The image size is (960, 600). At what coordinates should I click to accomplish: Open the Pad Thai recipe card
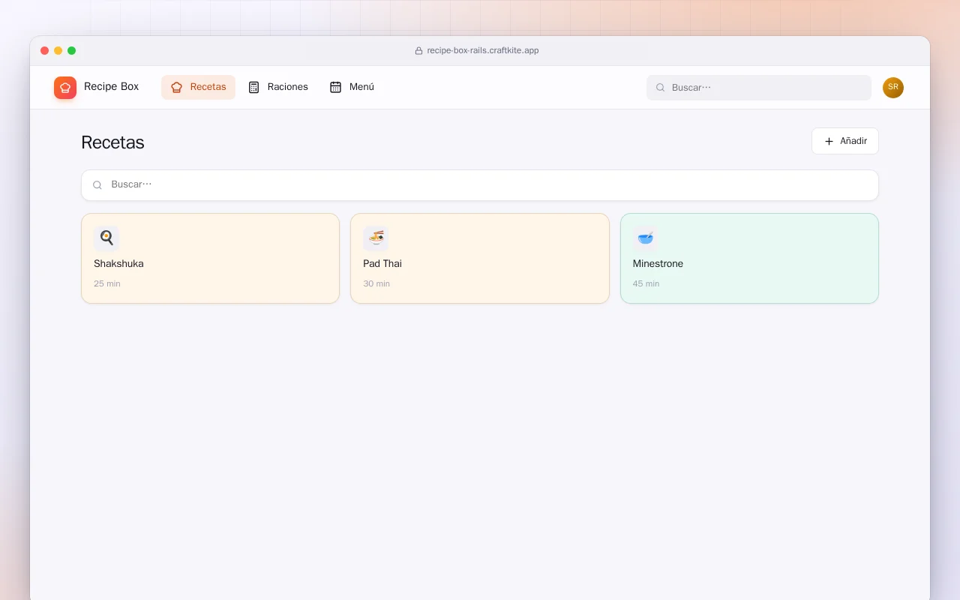pyautogui.click(x=480, y=259)
